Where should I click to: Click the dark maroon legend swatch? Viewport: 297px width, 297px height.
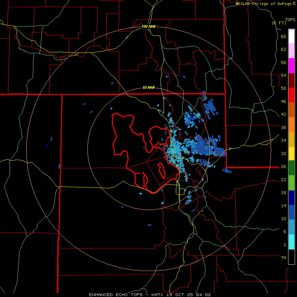[x=291, y=81]
